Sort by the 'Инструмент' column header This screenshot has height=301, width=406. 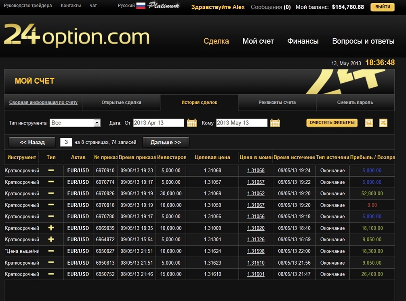coord(22,157)
